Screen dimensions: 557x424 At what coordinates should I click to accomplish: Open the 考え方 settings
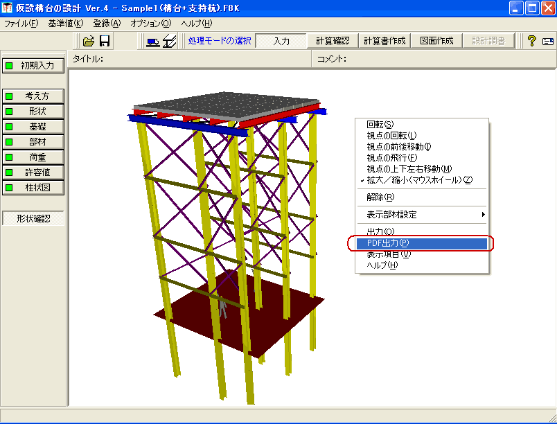click(x=33, y=96)
